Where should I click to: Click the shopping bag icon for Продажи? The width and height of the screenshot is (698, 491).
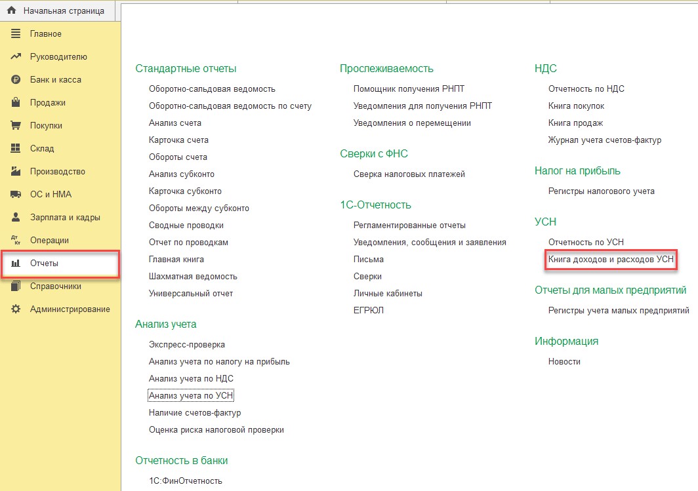[x=16, y=102]
